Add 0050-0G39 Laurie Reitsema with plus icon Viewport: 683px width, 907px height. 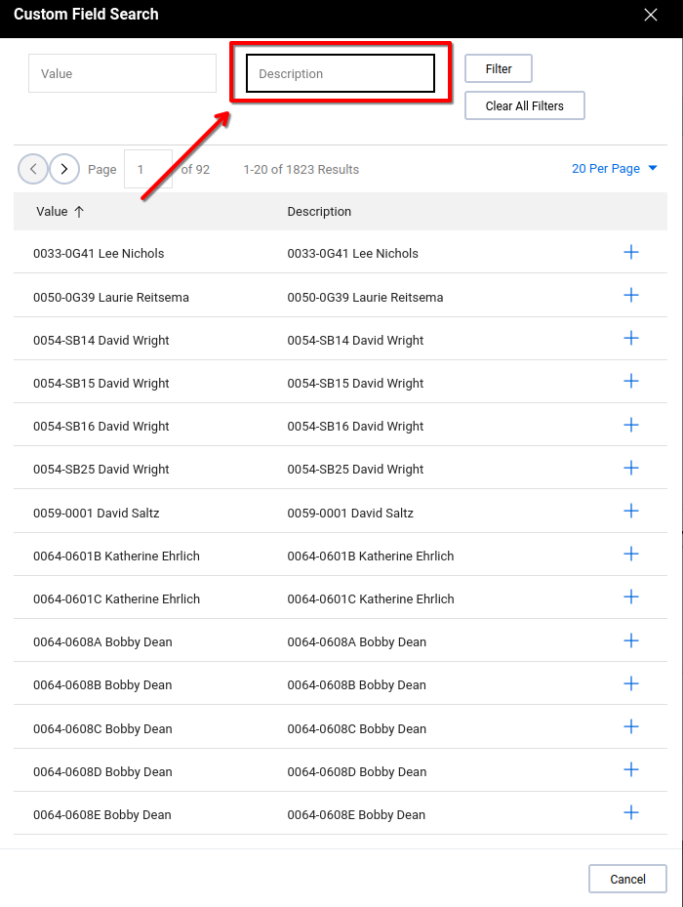pyautogui.click(x=631, y=295)
